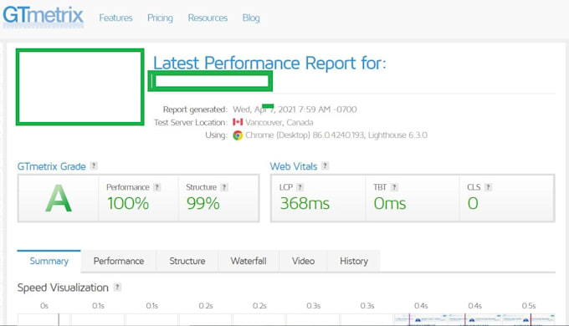Click the Speed Visualization help icon
This screenshot has height=326, width=569.
tap(117, 288)
